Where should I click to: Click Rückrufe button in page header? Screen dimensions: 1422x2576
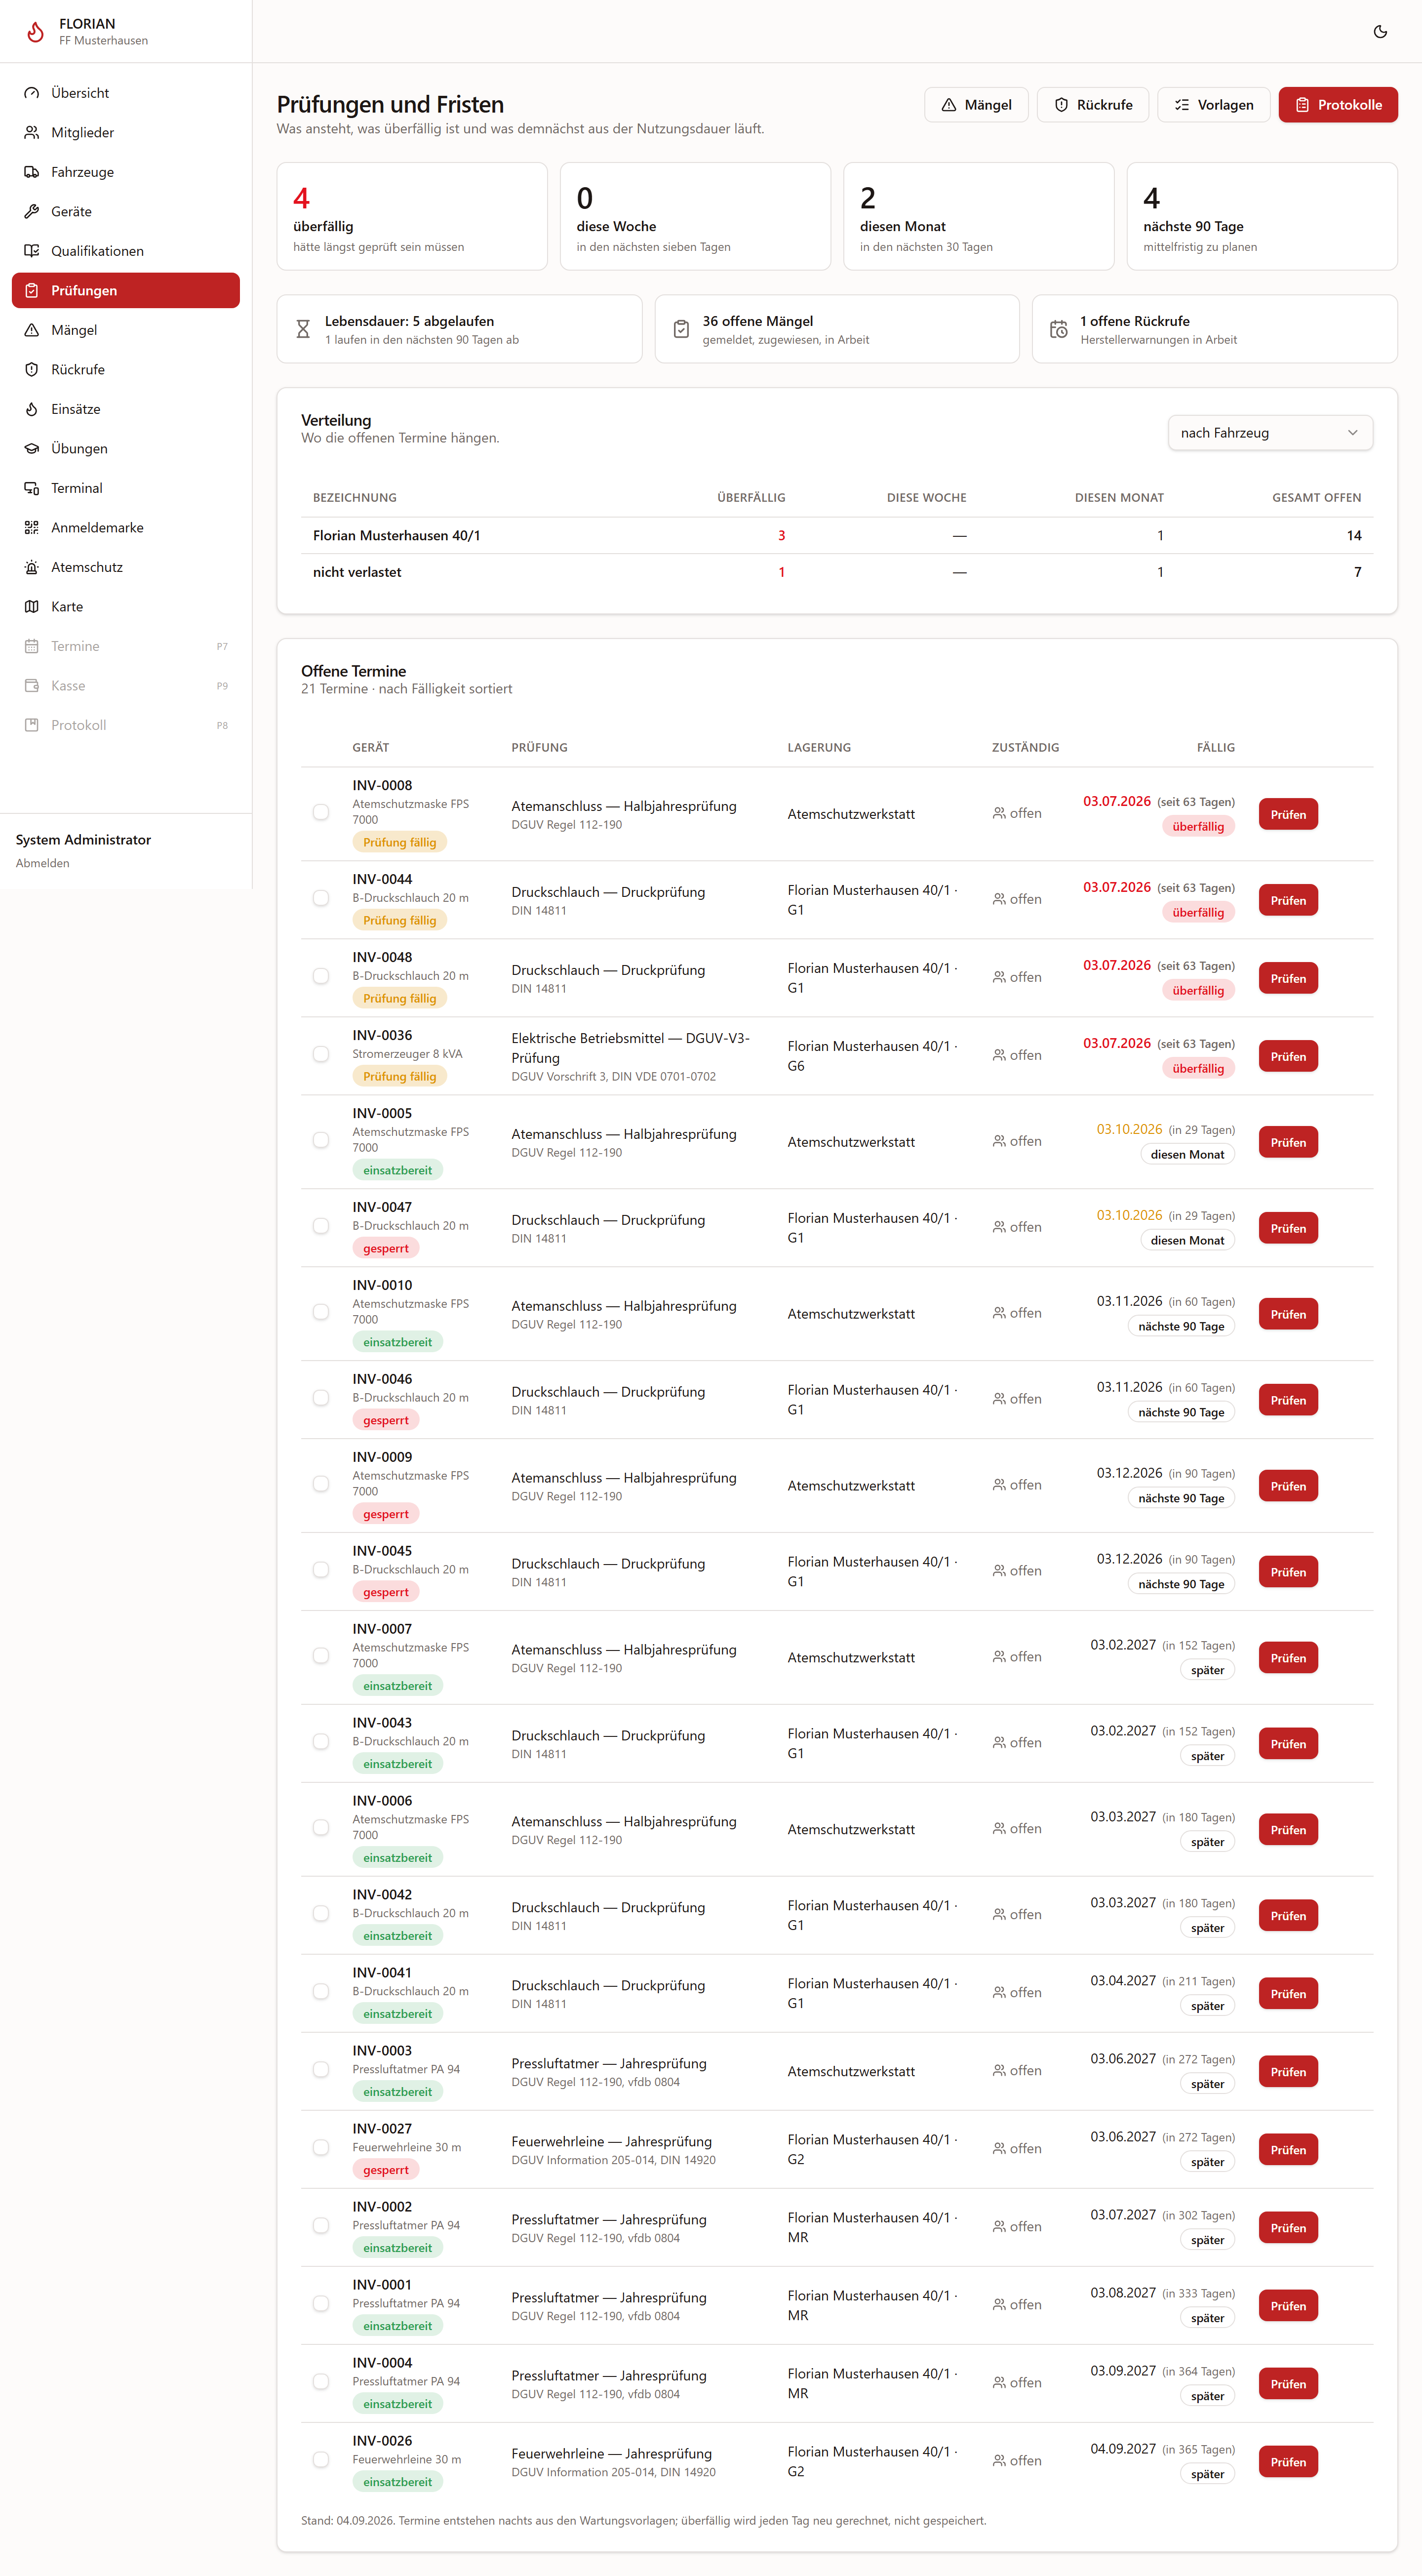tap(1093, 105)
